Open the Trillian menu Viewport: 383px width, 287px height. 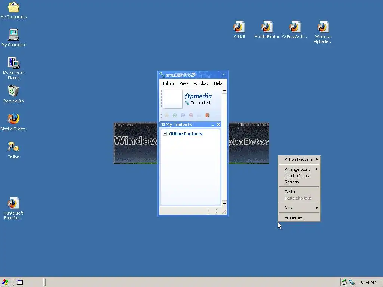coord(168,83)
